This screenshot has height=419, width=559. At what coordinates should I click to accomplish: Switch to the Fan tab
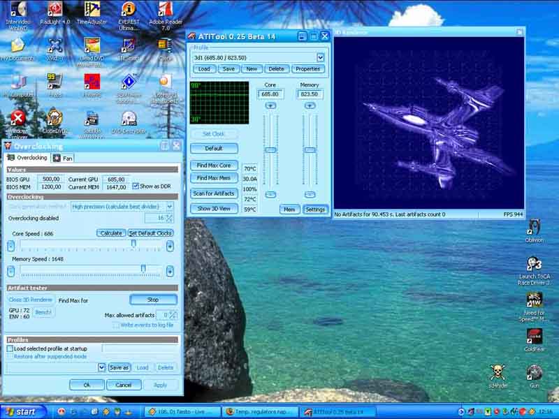click(x=63, y=159)
